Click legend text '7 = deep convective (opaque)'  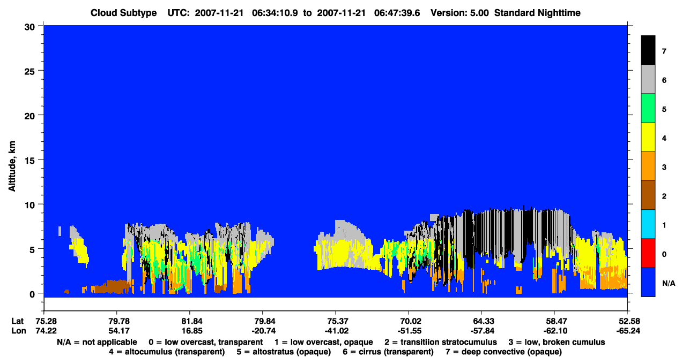[x=504, y=352]
